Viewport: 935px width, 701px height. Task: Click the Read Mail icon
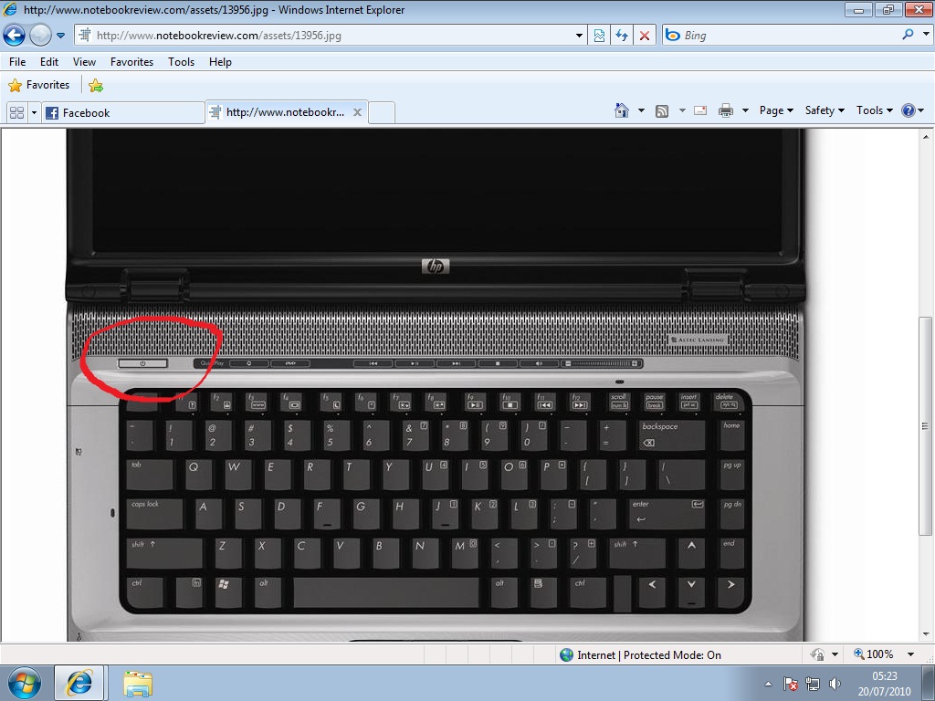pos(700,110)
